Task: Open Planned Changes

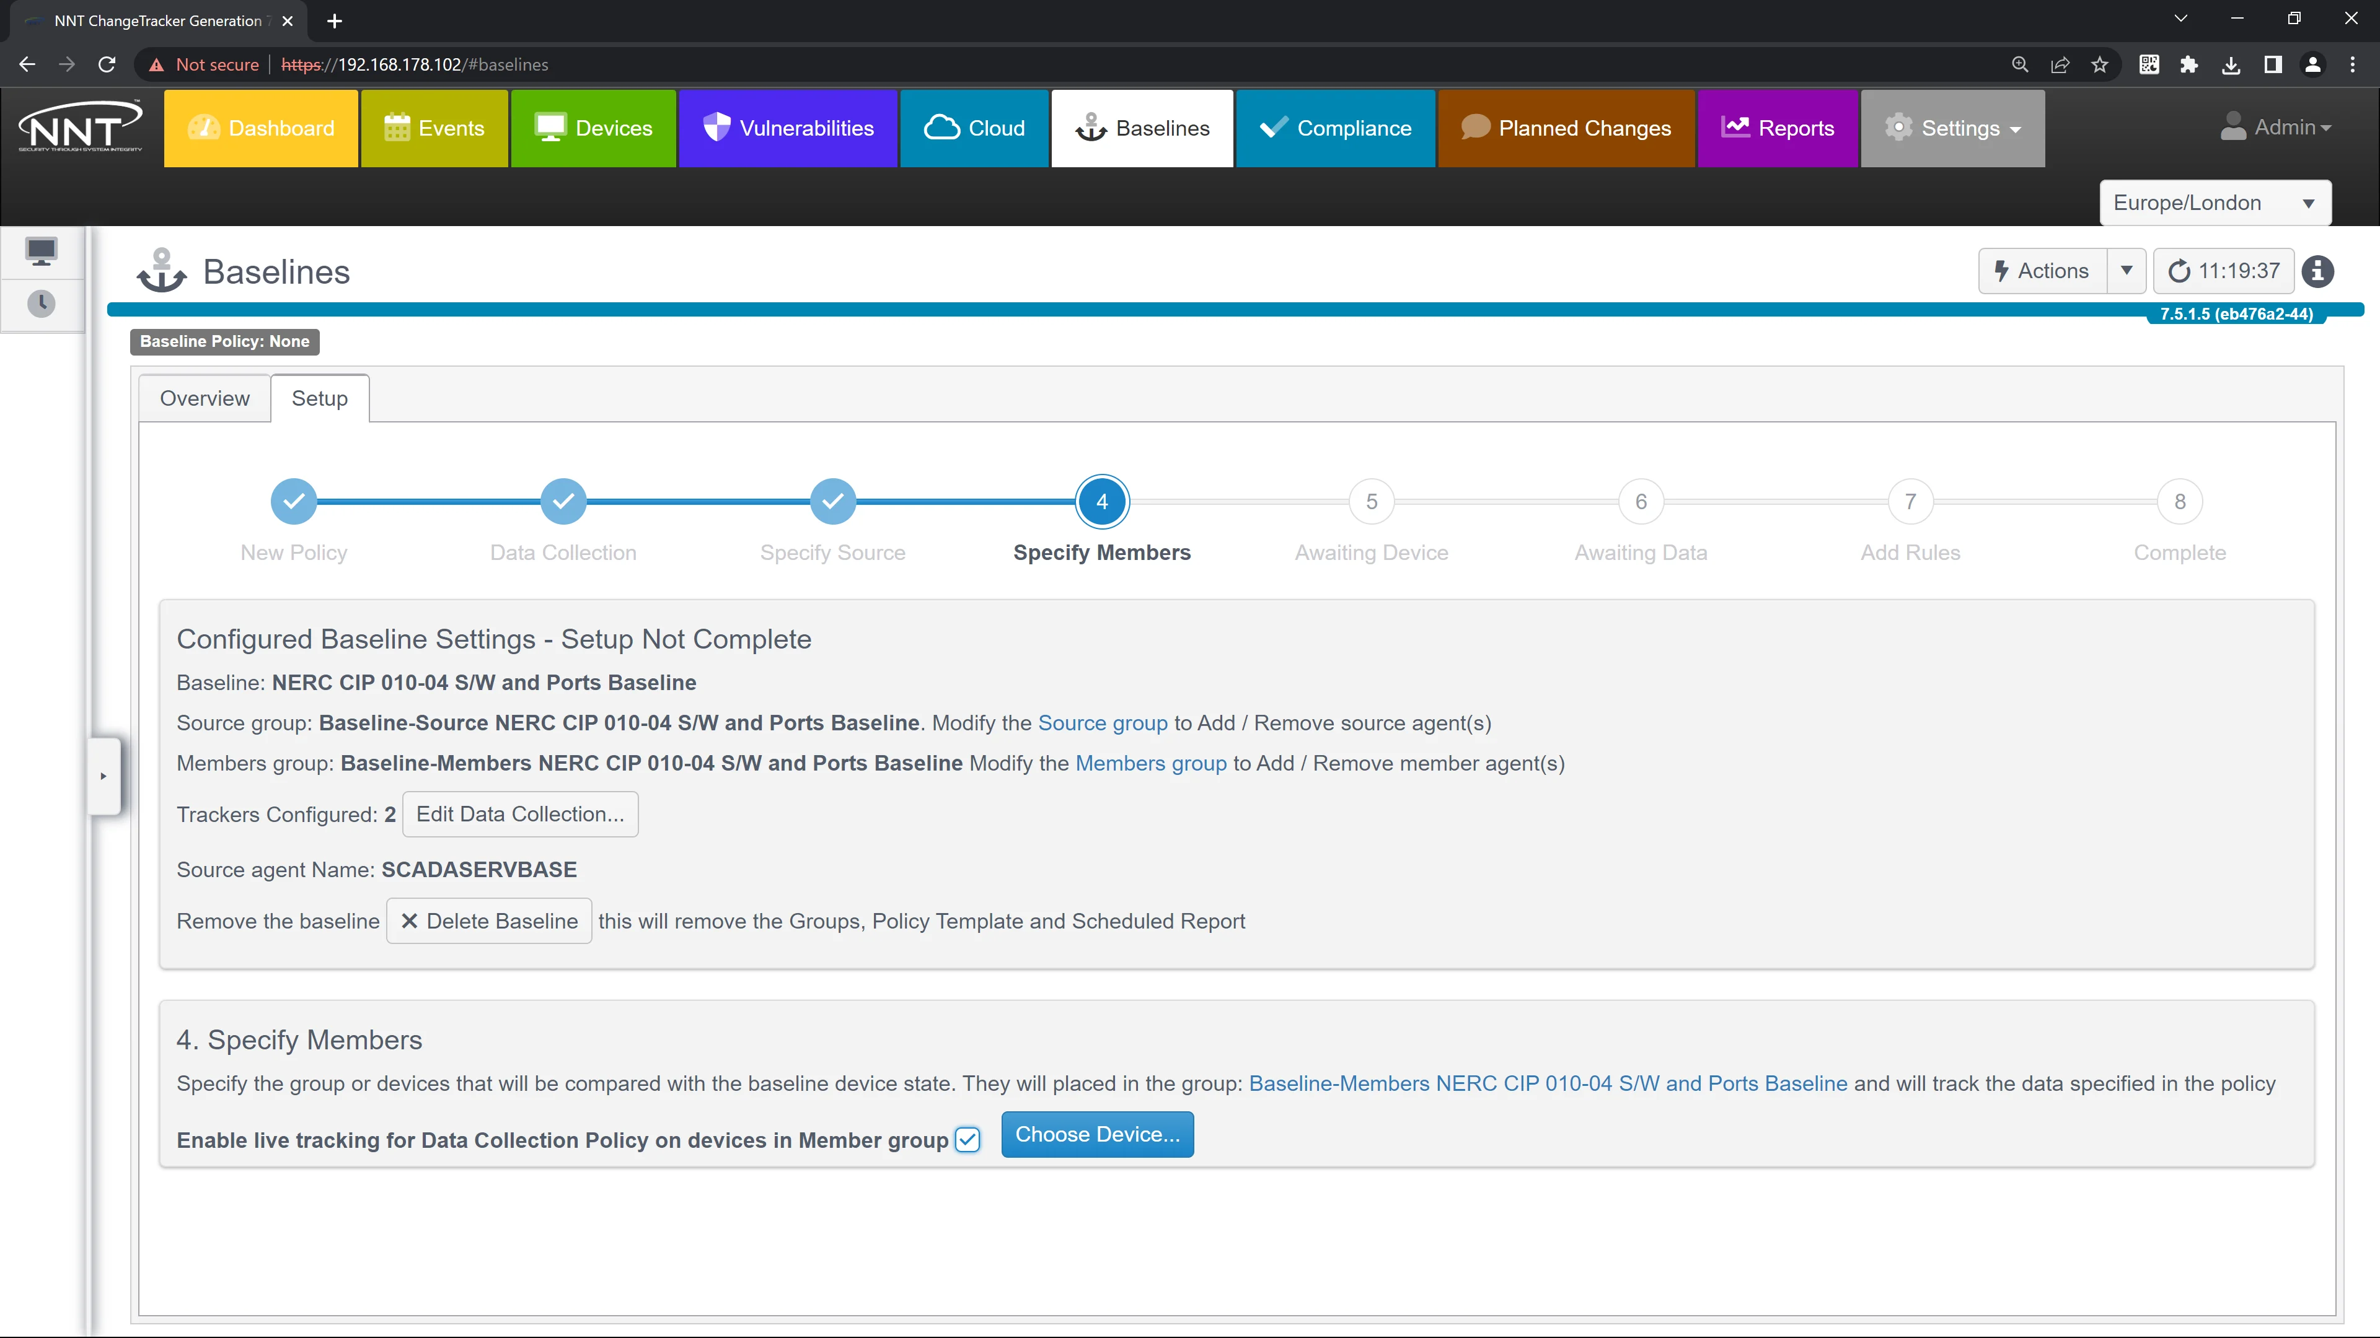Action: (1566, 128)
